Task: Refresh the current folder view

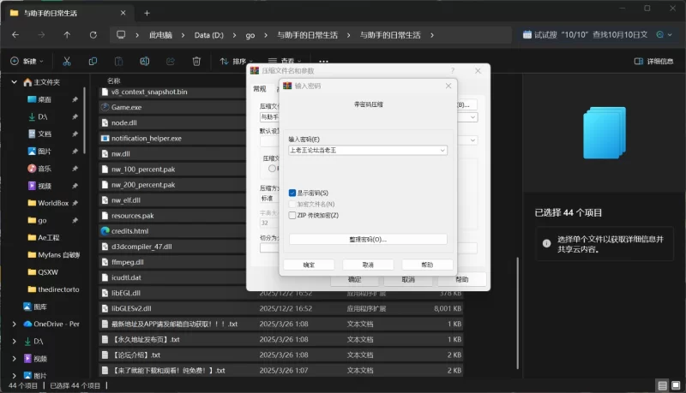Action: (93, 35)
